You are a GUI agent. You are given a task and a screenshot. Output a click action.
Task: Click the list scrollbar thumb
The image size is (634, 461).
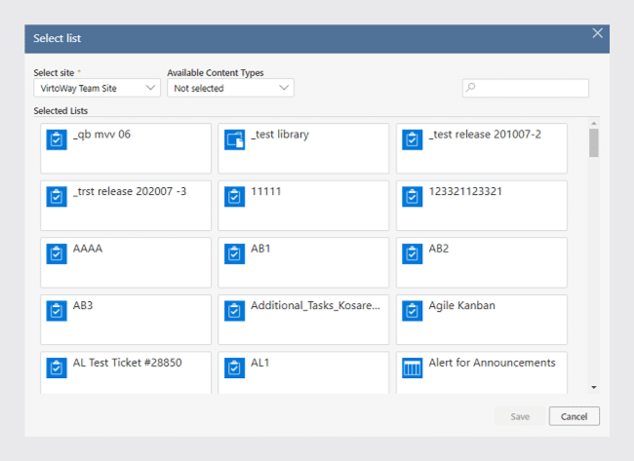594,142
